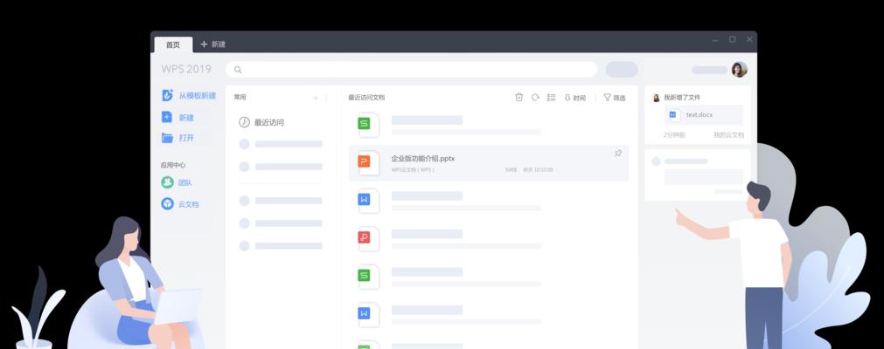Focus the top search input field
The height and width of the screenshot is (349, 884).
412,70
